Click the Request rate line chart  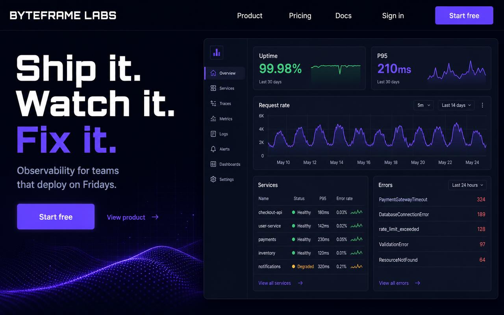pyautogui.click(x=377, y=136)
